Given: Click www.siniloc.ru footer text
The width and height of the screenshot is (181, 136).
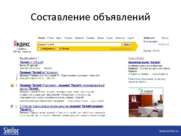Looking at the screenshot, I should [x=169, y=131].
